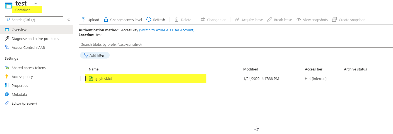393x134 pixels.
Task: Open the ajaytest.txt blob
Action: coord(103,79)
